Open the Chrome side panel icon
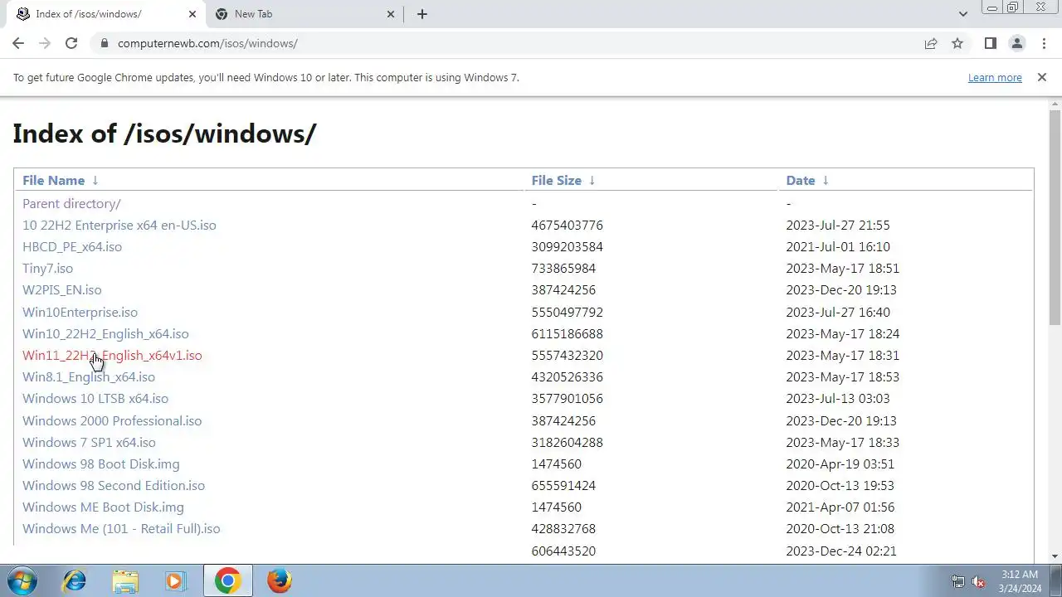 click(x=990, y=43)
